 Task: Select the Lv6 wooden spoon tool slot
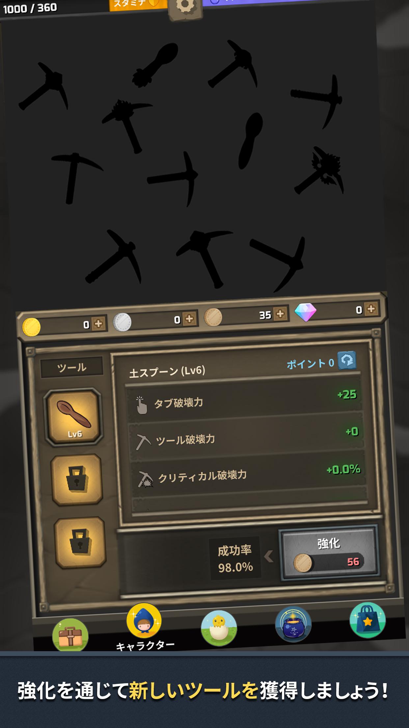[x=73, y=417]
